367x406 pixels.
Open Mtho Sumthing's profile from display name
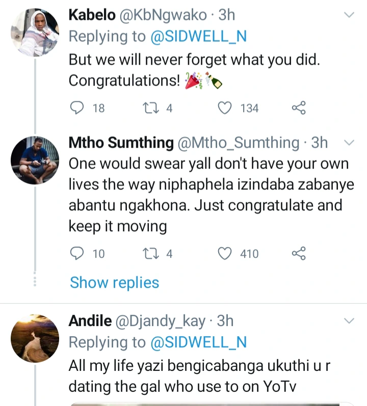(x=121, y=143)
